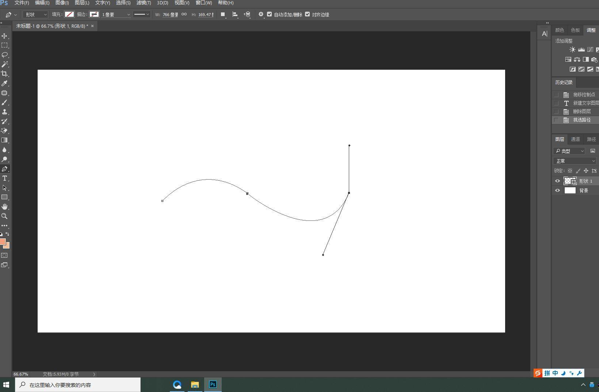Image resolution: width=599 pixels, height=392 pixels.
Task: Open blend mode 正常 dropdown
Action: pos(575,161)
